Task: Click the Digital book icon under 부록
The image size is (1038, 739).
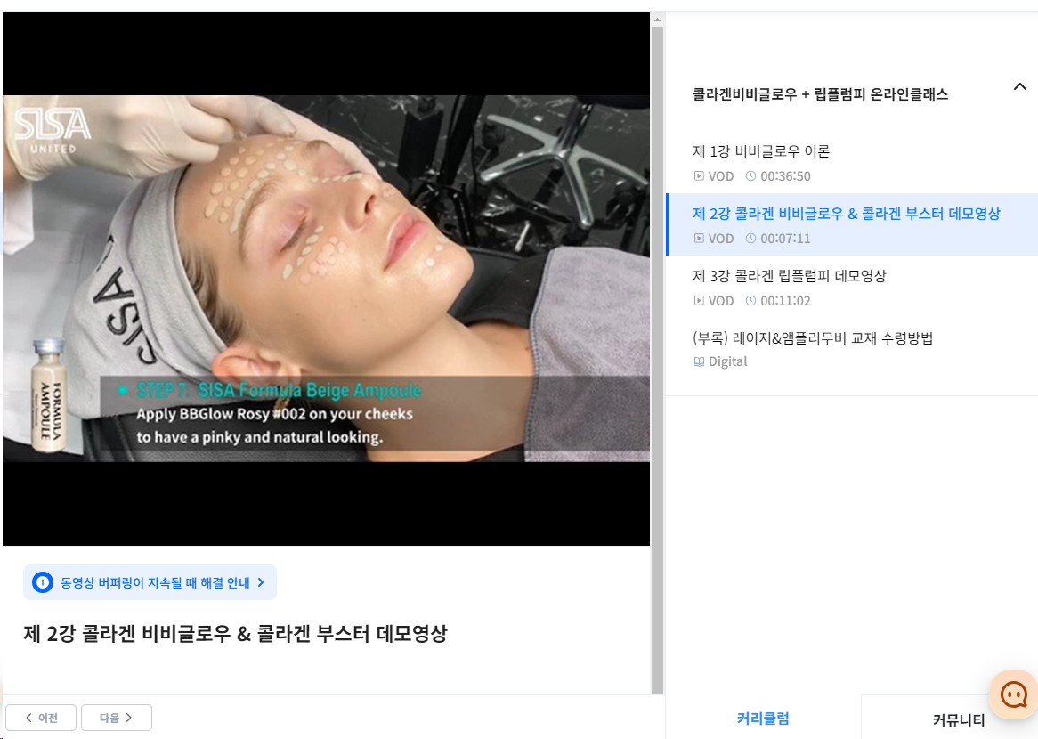Action: pos(699,361)
